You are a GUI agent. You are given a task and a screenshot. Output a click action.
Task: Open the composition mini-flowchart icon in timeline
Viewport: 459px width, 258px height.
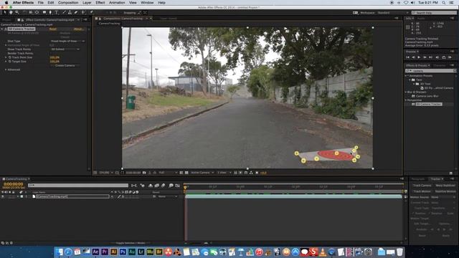pyautogui.click(x=134, y=186)
